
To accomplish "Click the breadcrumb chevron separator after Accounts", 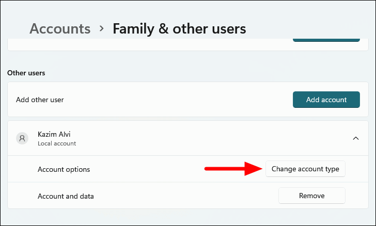I will click(102, 28).
